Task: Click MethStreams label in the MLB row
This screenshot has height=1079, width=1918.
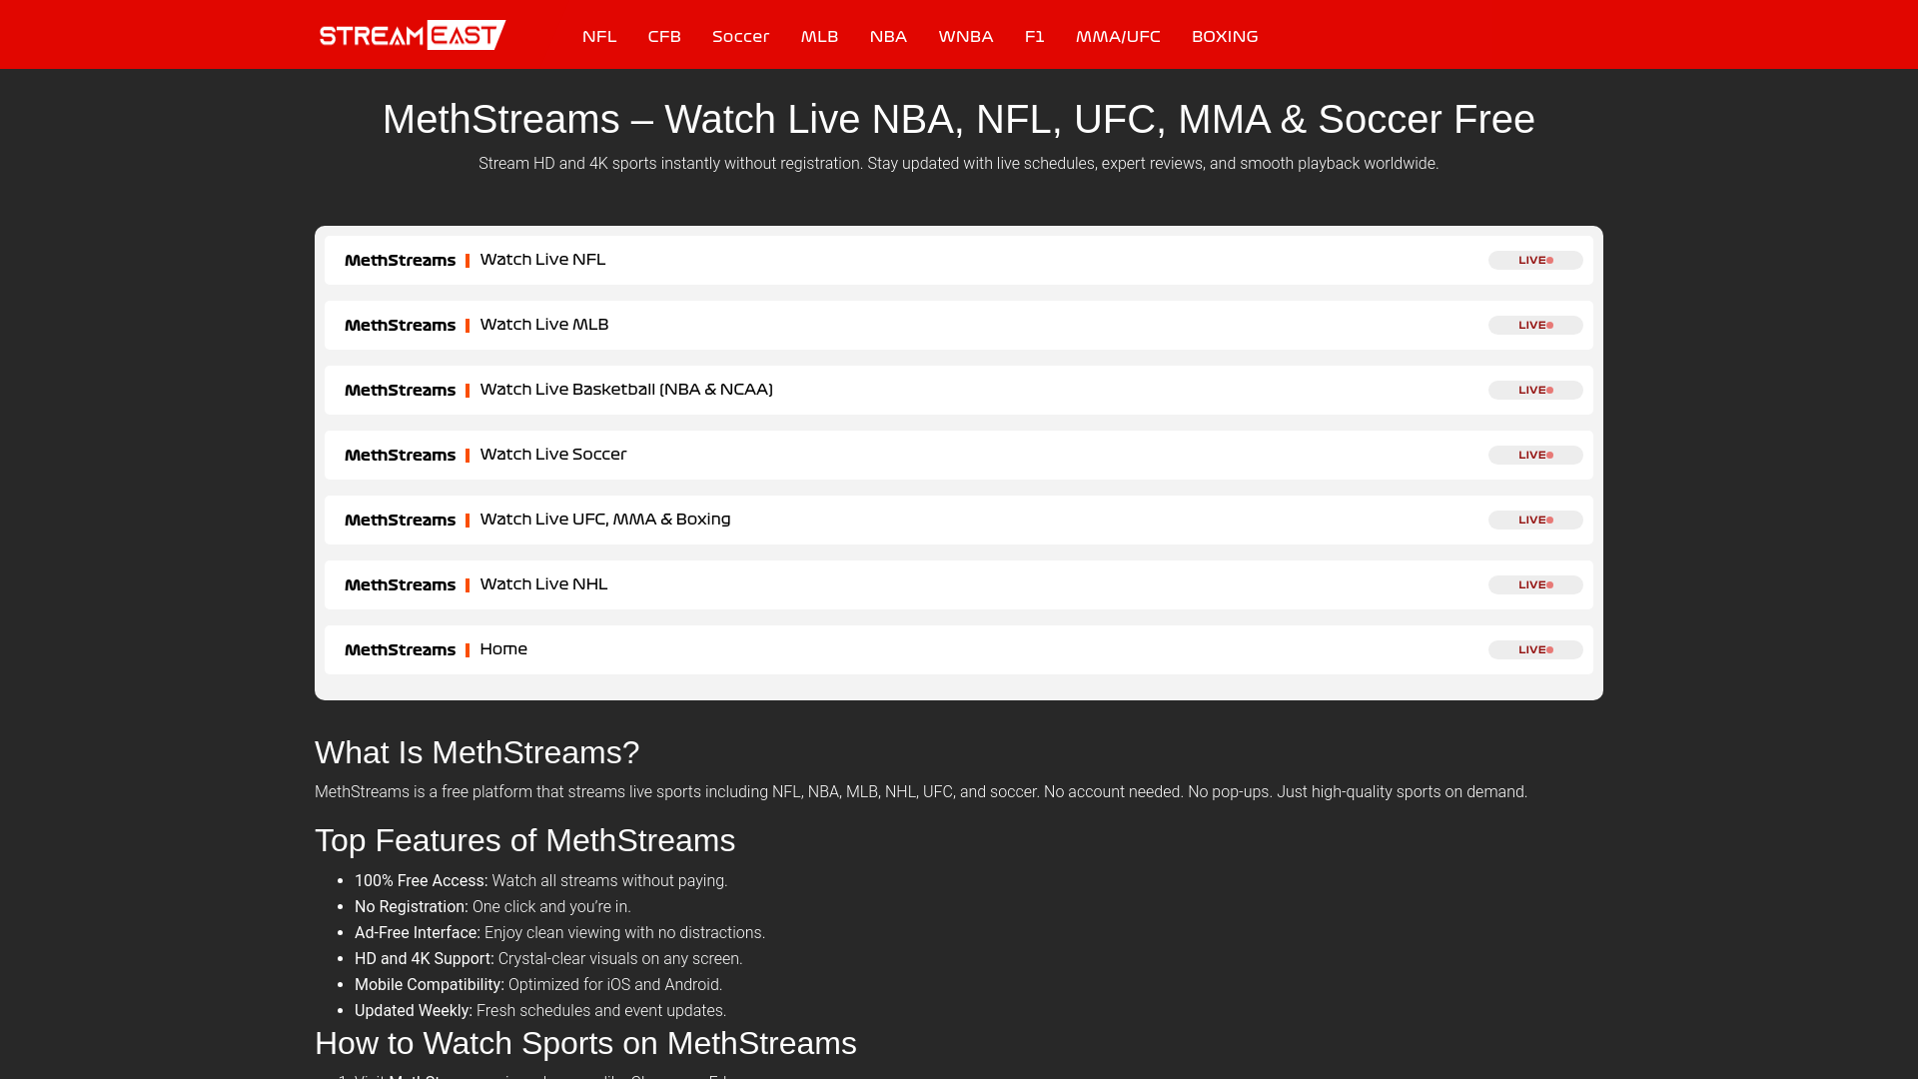Action: [400, 326]
